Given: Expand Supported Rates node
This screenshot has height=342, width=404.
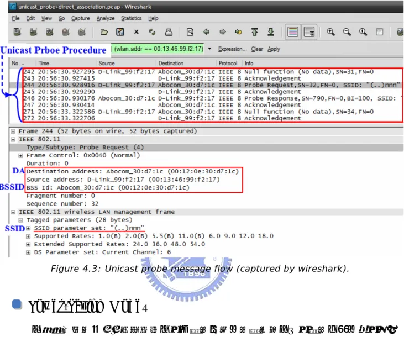Looking at the screenshot, I should [x=28, y=236].
